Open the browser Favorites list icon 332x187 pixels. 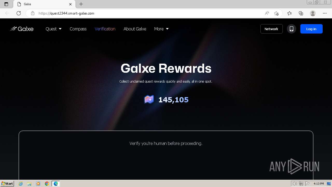tap(289, 13)
